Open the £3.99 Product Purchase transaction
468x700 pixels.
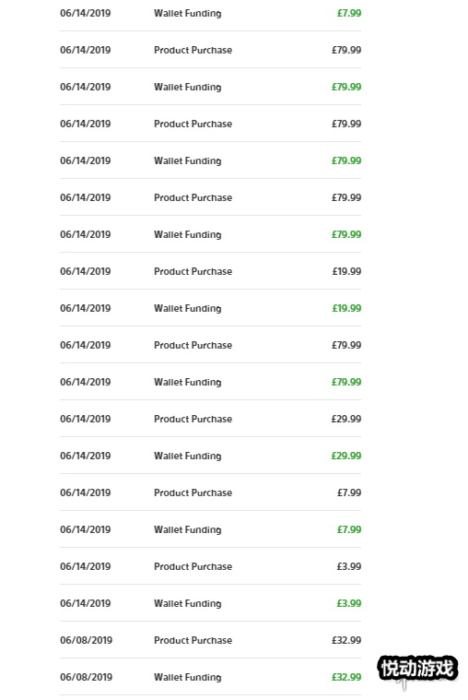tap(210, 566)
